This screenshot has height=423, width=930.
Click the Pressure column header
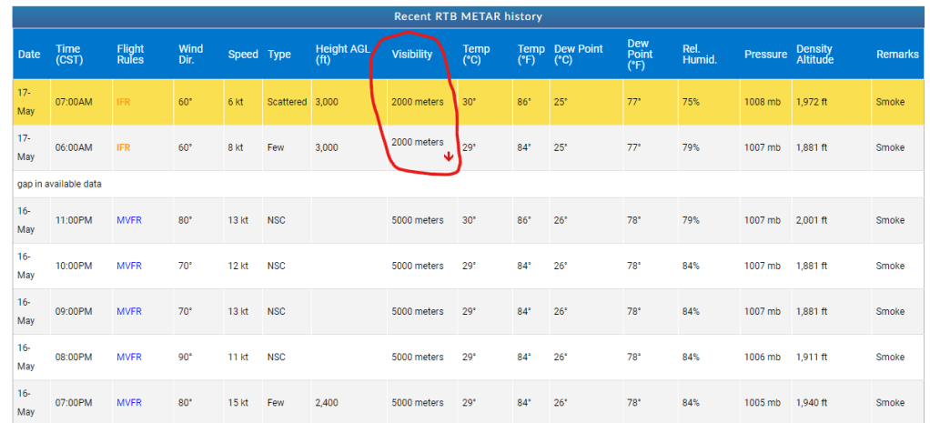point(764,55)
